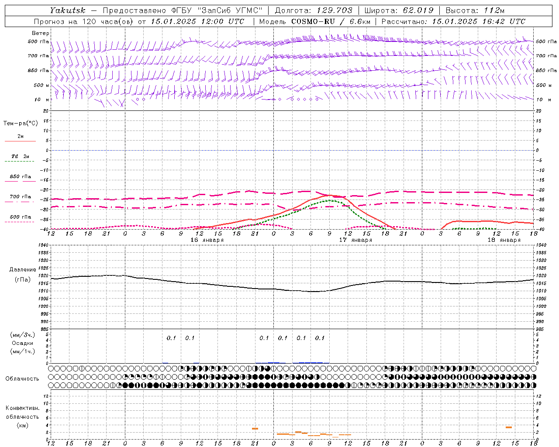Click the Td 2м dew point legend entry
The width and height of the screenshot is (559, 447).
click(x=20, y=156)
